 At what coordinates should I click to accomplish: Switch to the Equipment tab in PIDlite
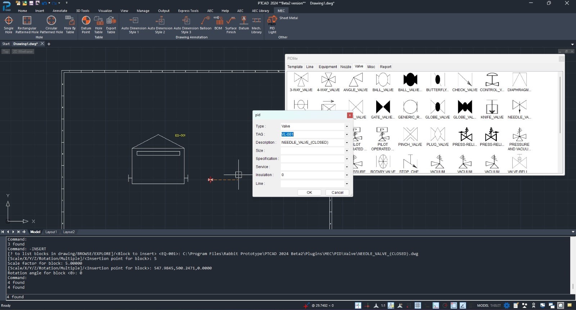click(328, 67)
